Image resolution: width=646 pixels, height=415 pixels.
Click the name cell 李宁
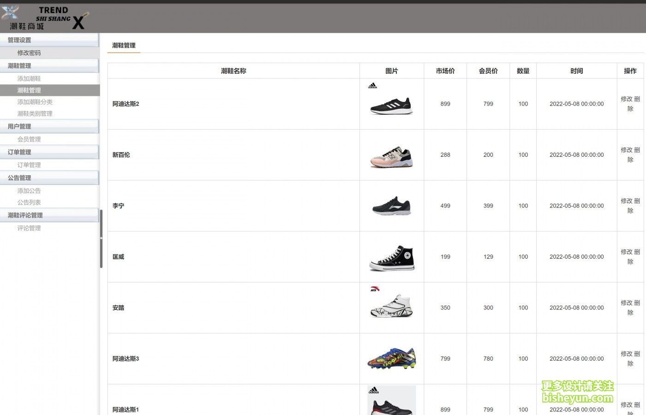118,206
